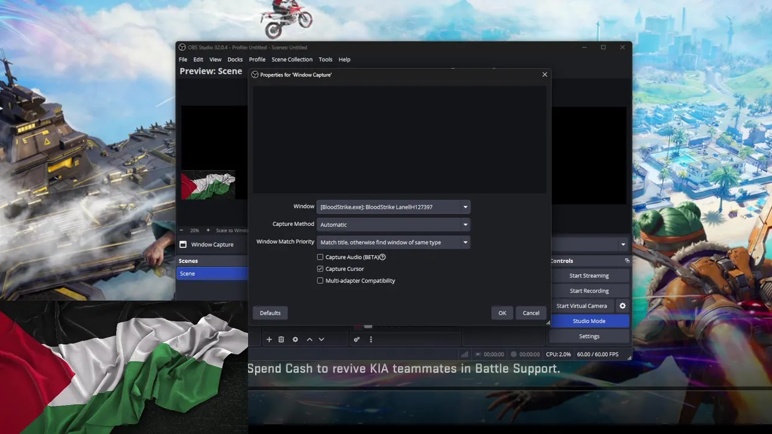Open the audio mixer three-dot menu

(x=371, y=339)
